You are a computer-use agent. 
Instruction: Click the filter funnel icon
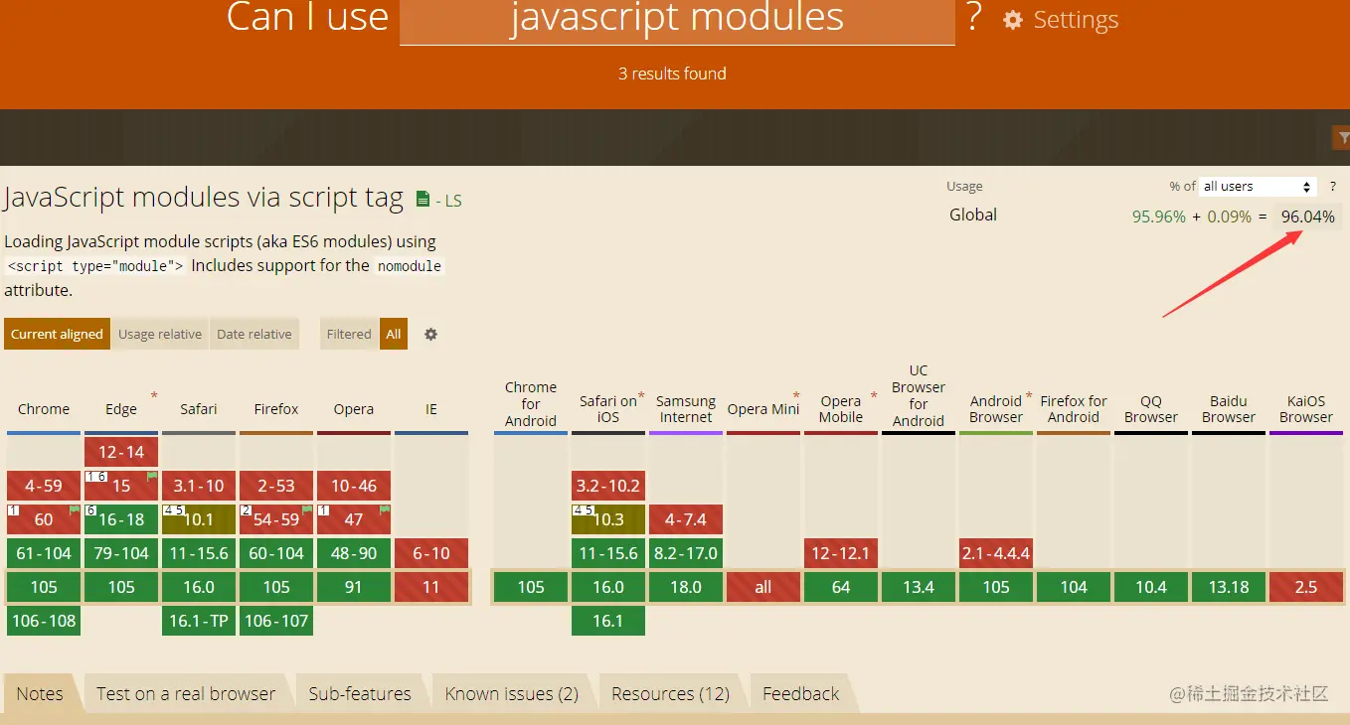point(1340,137)
